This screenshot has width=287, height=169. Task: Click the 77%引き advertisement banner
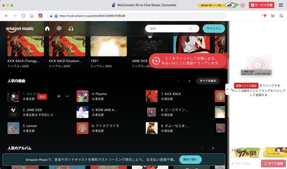258,152
